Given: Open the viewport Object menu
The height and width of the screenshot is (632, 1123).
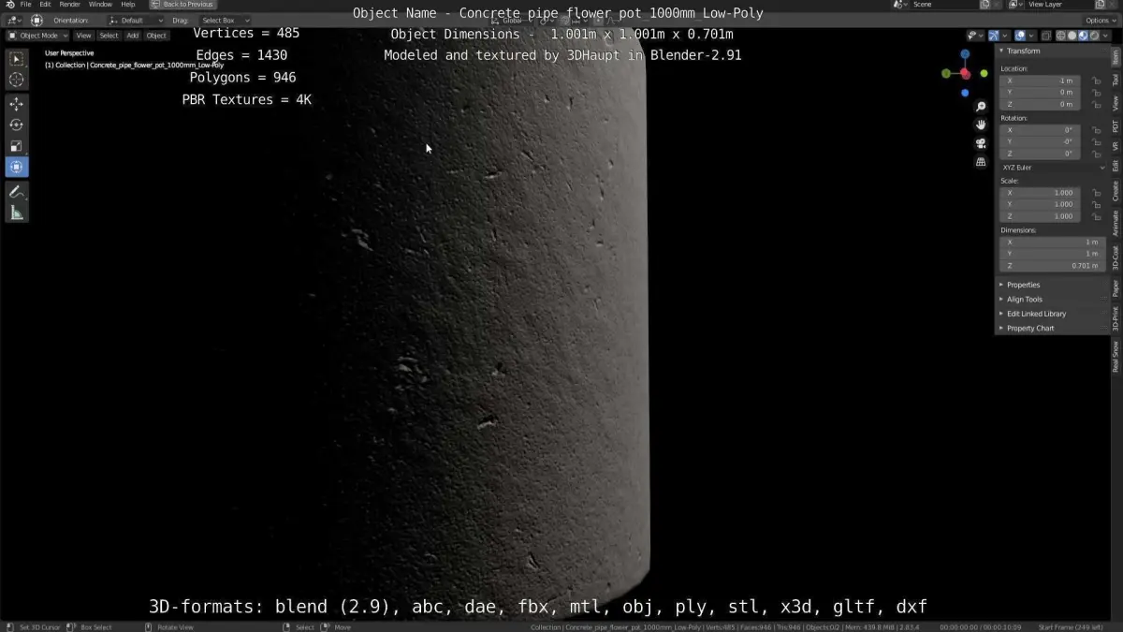Looking at the screenshot, I should tap(156, 36).
